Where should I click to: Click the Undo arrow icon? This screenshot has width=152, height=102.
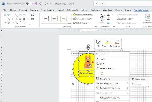click(40, 4)
